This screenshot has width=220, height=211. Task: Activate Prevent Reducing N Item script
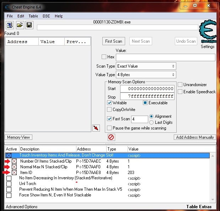[x=9, y=190]
